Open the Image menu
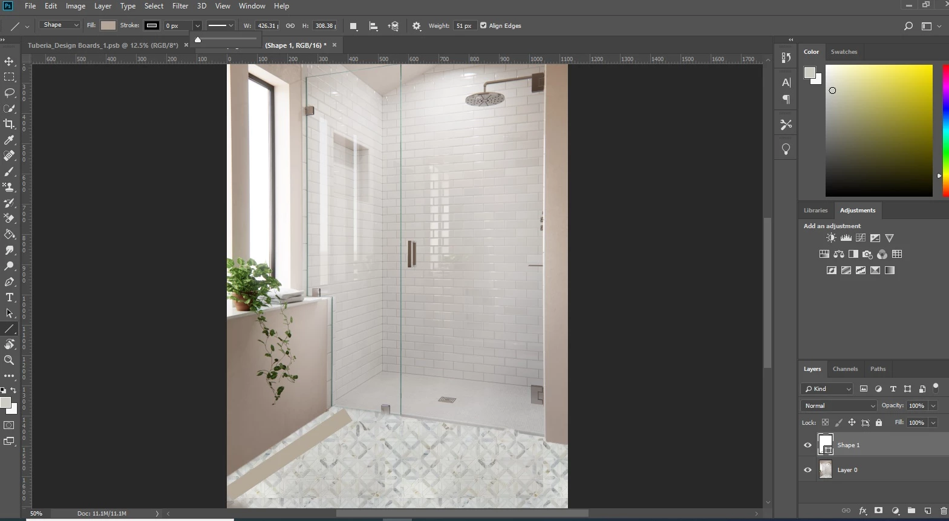The width and height of the screenshot is (949, 521). click(x=76, y=6)
